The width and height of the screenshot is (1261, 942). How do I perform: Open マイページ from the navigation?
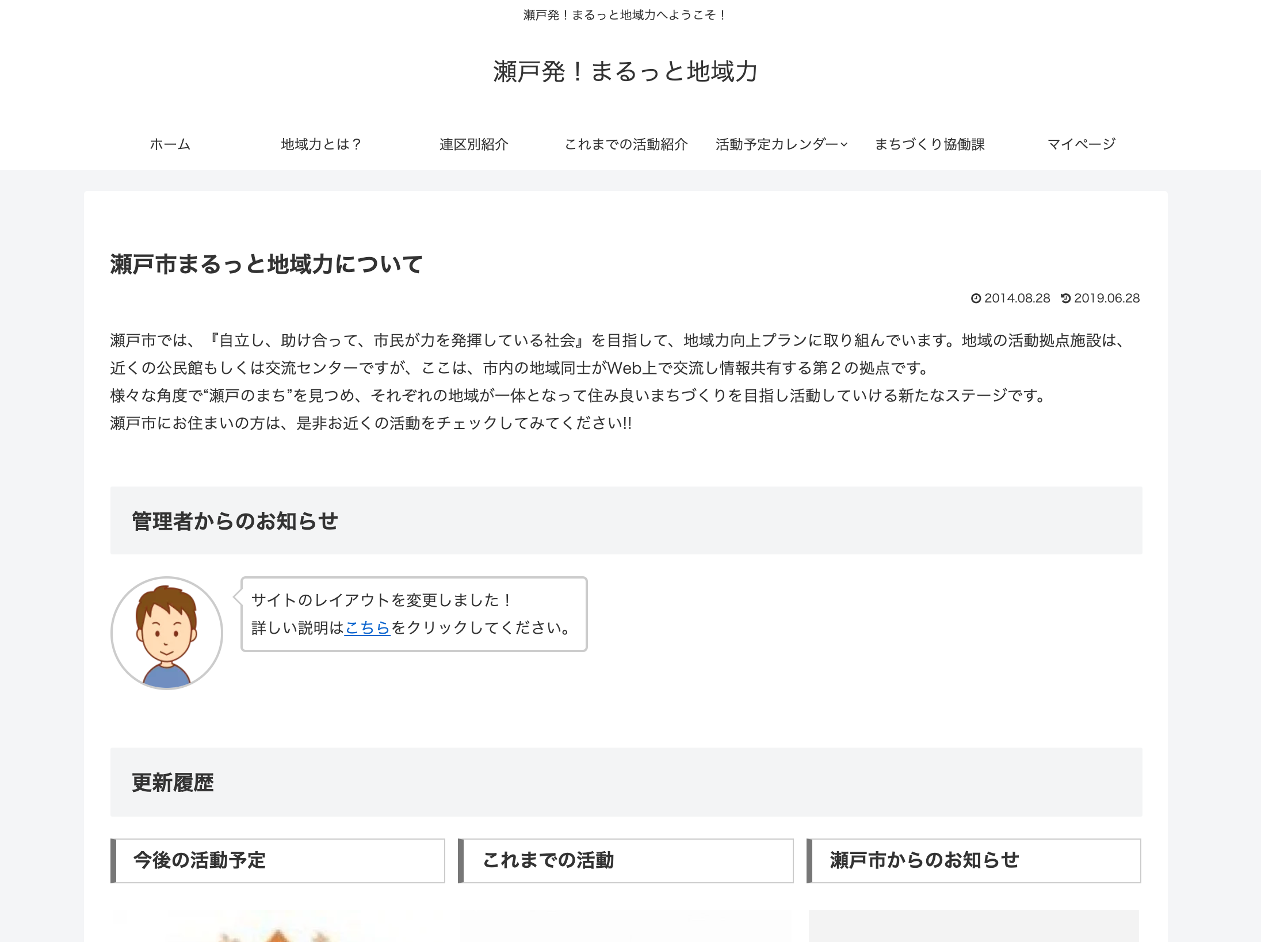click(x=1082, y=144)
